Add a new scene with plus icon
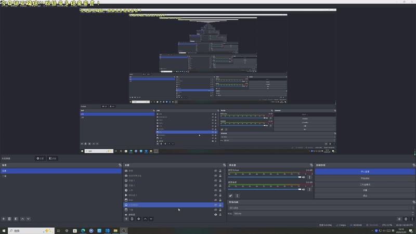Image resolution: width=416 pixels, height=234 pixels. click(x=4, y=219)
